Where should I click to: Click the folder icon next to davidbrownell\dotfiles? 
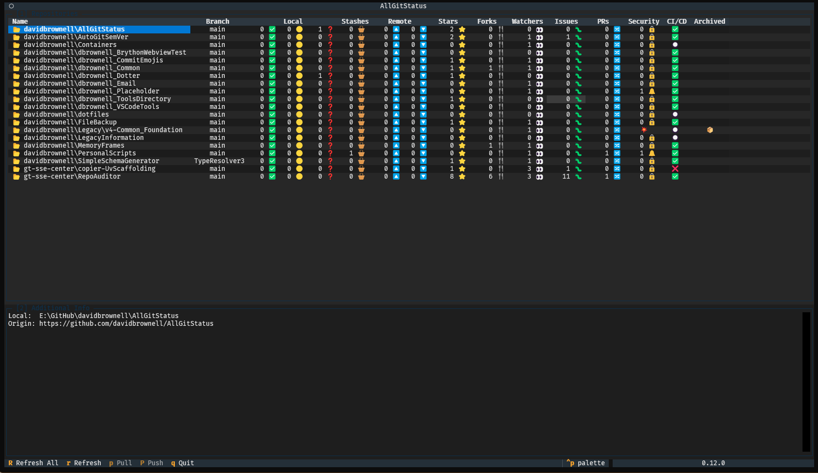[16, 115]
